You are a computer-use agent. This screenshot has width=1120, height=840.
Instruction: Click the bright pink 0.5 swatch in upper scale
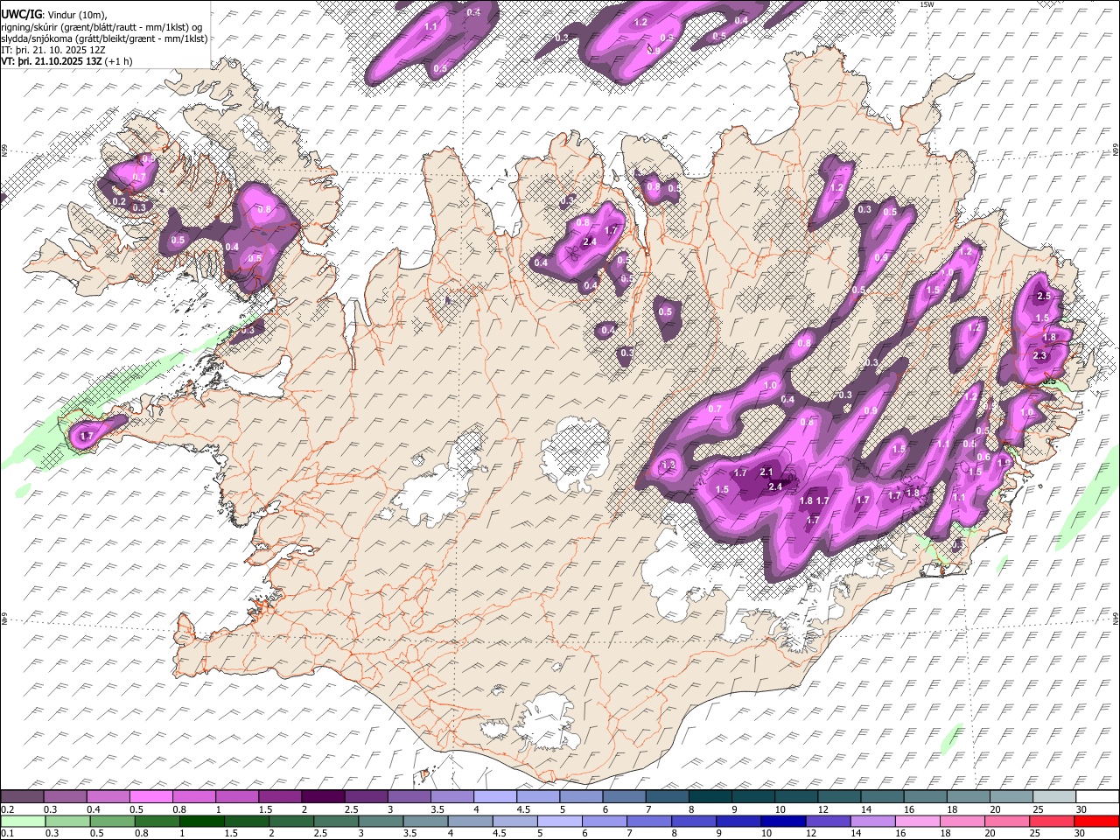150,797
